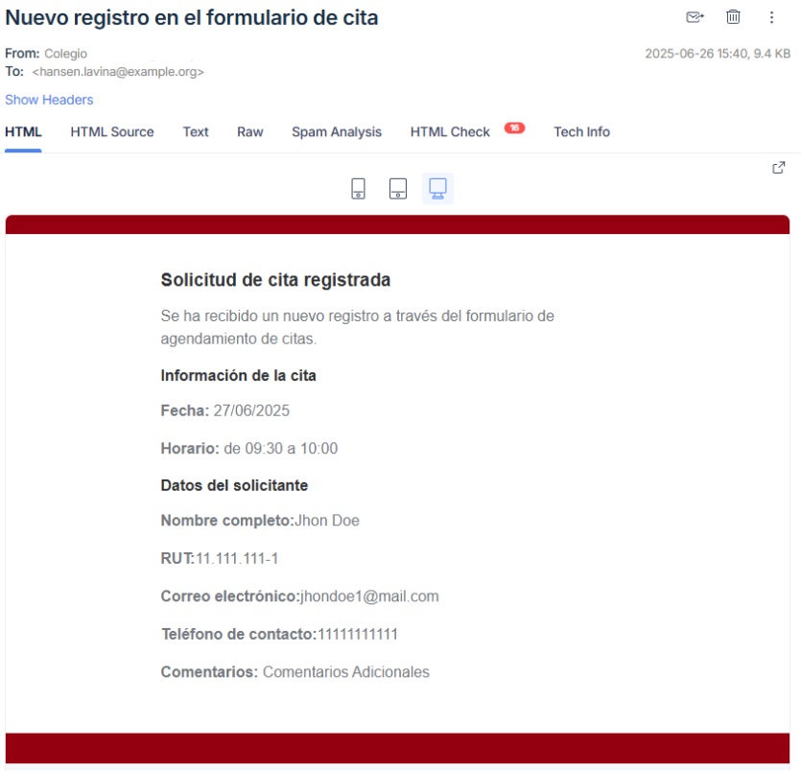Go to the Spam Analysis tab
The width and height of the screenshot is (801, 771).
click(337, 132)
